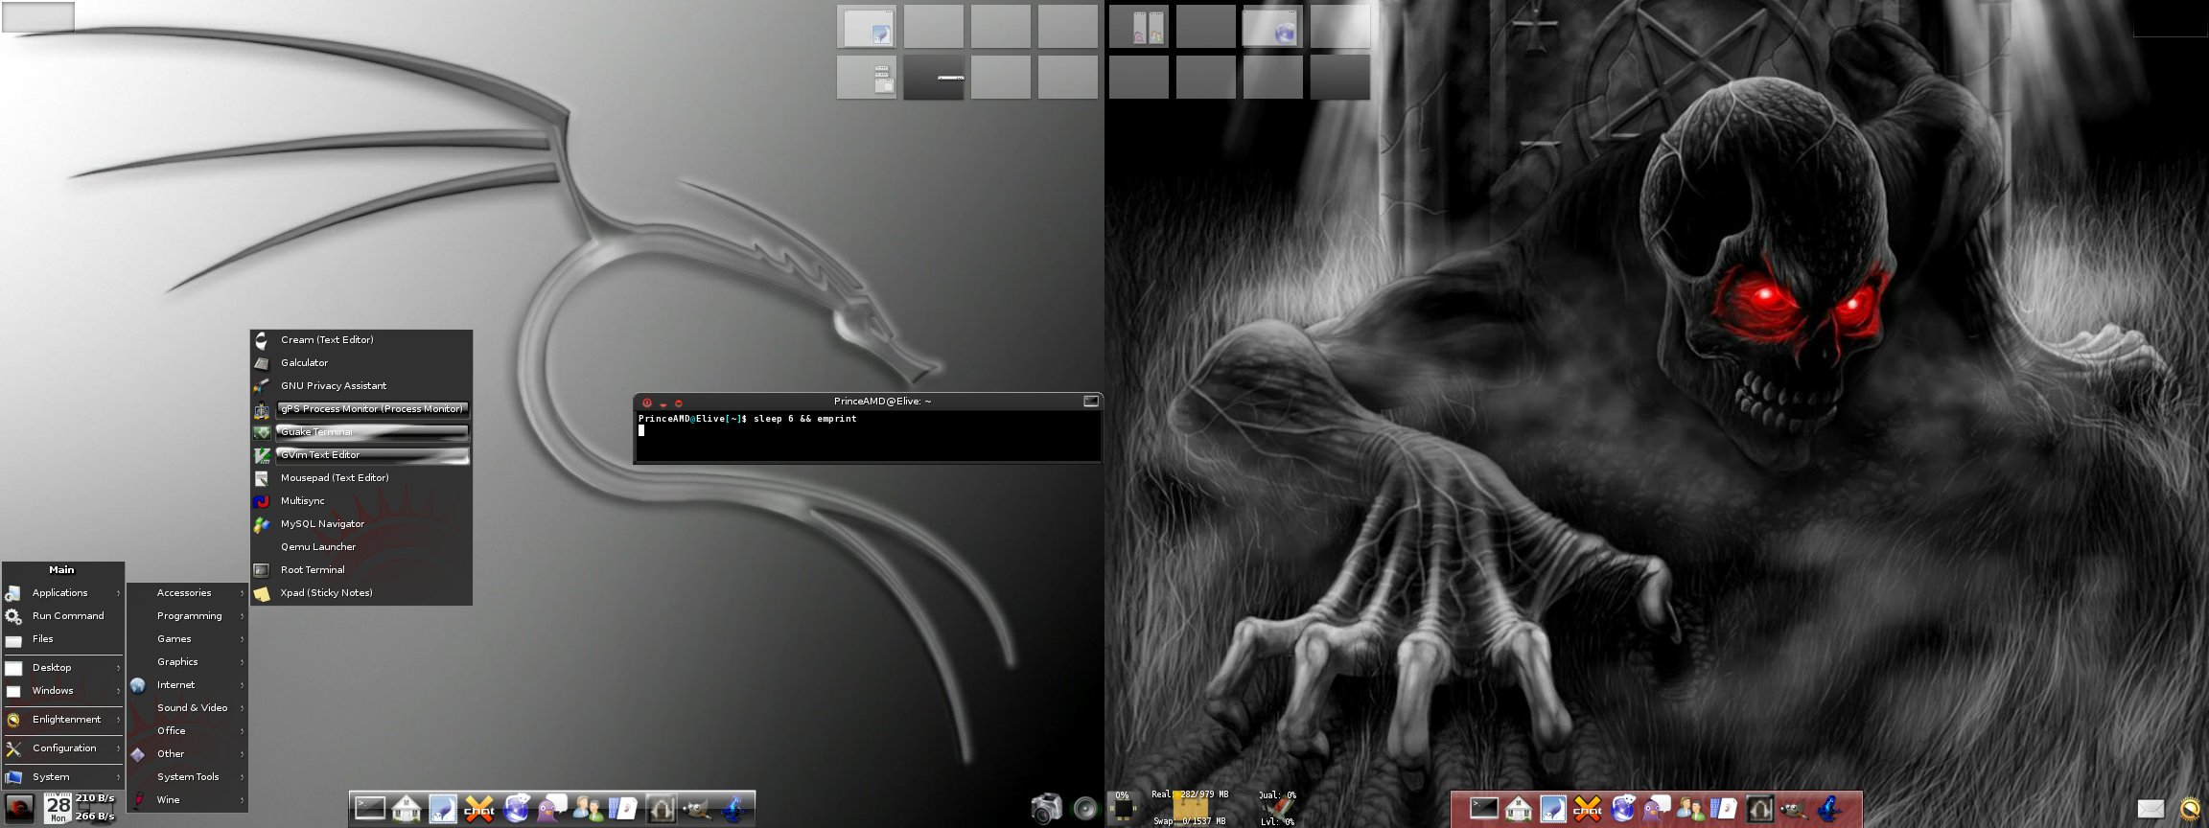Open Cream (Text Editor) from the menu
Viewport: 2209px width, 828px height.
361,340
